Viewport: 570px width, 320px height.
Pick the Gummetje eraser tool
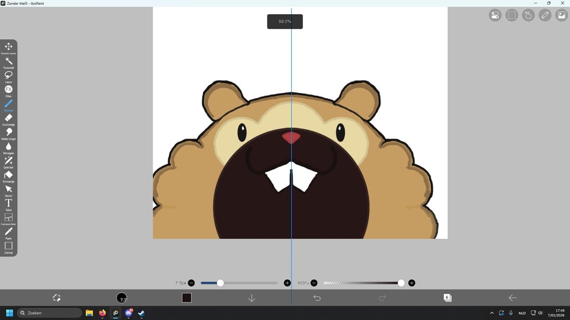pos(8,118)
